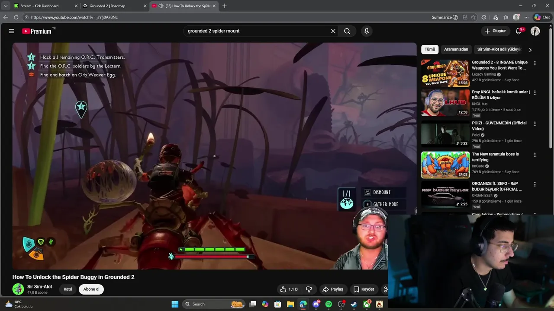Image resolution: width=554 pixels, height=311 pixels.
Task: Open a new browser tab
Action: click(224, 6)
